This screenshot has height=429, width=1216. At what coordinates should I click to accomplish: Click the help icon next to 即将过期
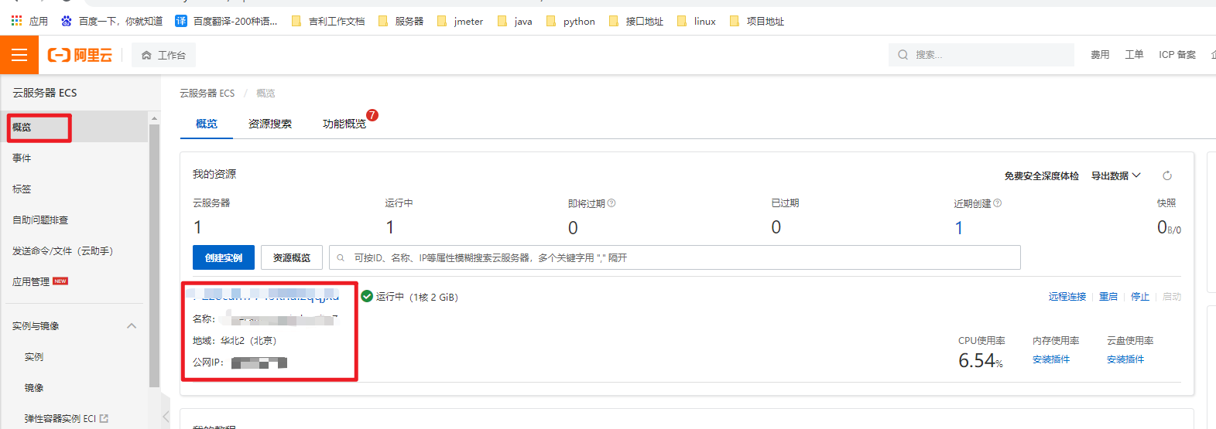(611, 203)
